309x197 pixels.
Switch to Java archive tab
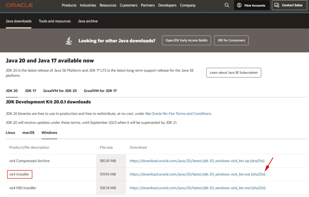(88, 21)
